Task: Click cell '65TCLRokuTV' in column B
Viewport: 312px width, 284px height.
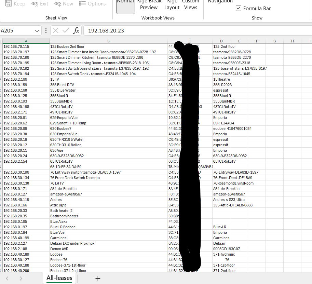Action: pyautogui.click(x=108, y=161)
